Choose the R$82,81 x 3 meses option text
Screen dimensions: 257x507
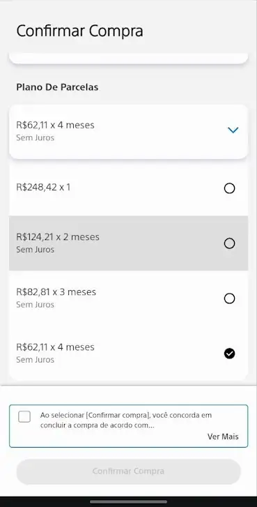(56, 292)
